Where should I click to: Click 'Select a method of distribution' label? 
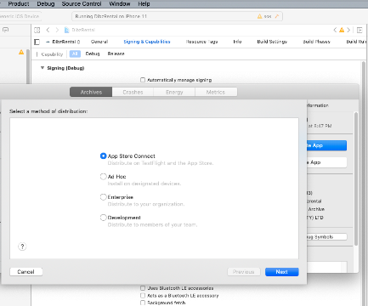click(48, 111)
